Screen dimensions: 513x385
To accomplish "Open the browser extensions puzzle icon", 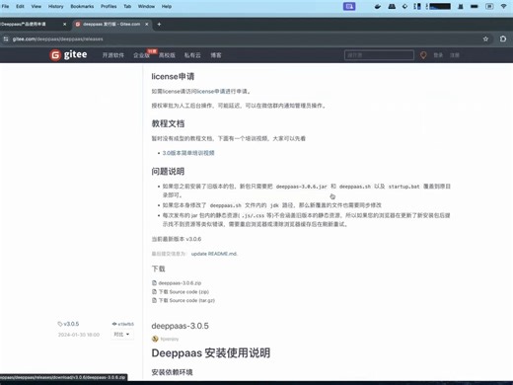I will [x=503, y=38].
